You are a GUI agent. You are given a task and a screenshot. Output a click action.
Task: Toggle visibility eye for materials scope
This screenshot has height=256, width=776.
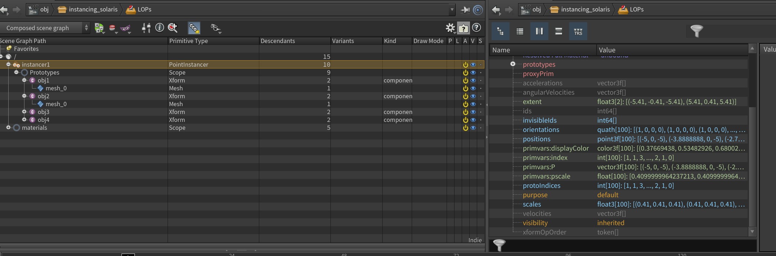pos(473,128)
